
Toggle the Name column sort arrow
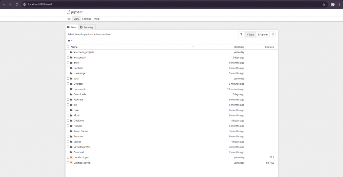pyautogui.click(x=193, y=47)
